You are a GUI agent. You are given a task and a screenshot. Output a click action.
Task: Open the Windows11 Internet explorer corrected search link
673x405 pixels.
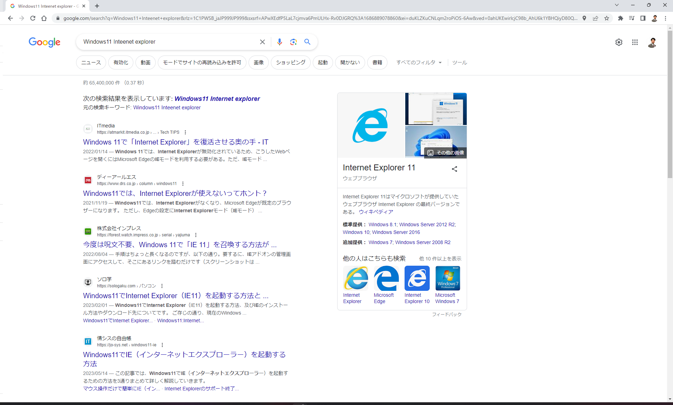tap(217, 99)
